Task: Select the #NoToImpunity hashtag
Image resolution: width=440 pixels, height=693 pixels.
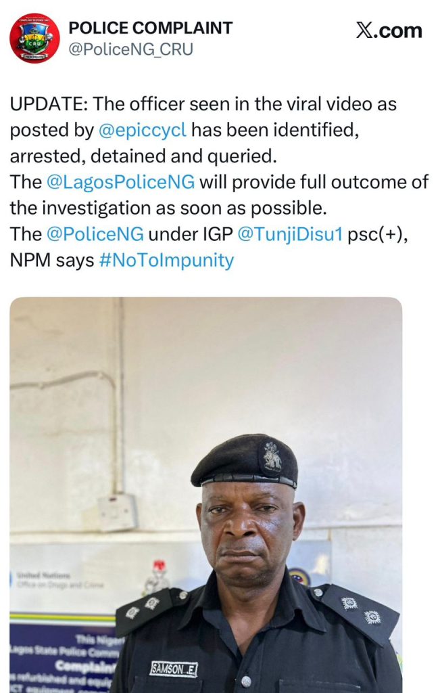Action: pyautogui.click(x=166, y=260)
